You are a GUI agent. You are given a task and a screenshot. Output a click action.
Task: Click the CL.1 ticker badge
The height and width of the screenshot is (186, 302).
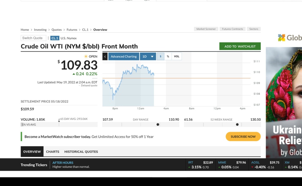coord(55,38)
